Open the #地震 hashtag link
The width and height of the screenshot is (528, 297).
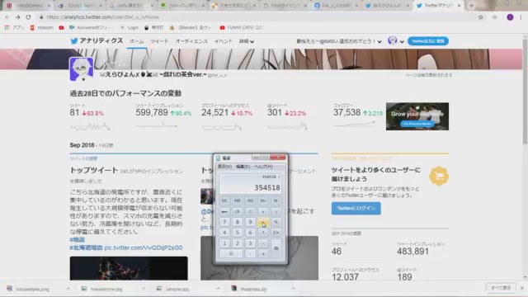click(x=77, y=240)
